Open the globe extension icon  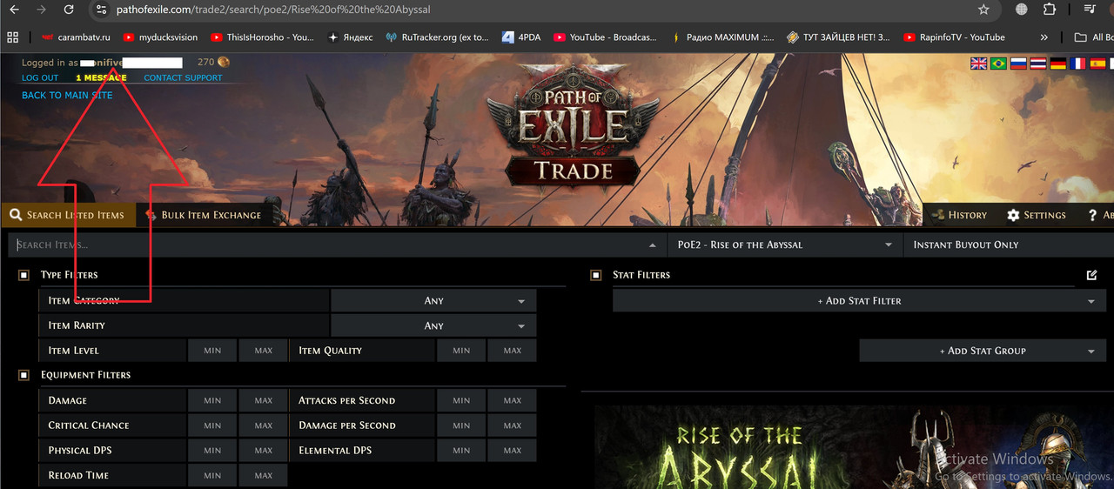(x=1022, y=10)
